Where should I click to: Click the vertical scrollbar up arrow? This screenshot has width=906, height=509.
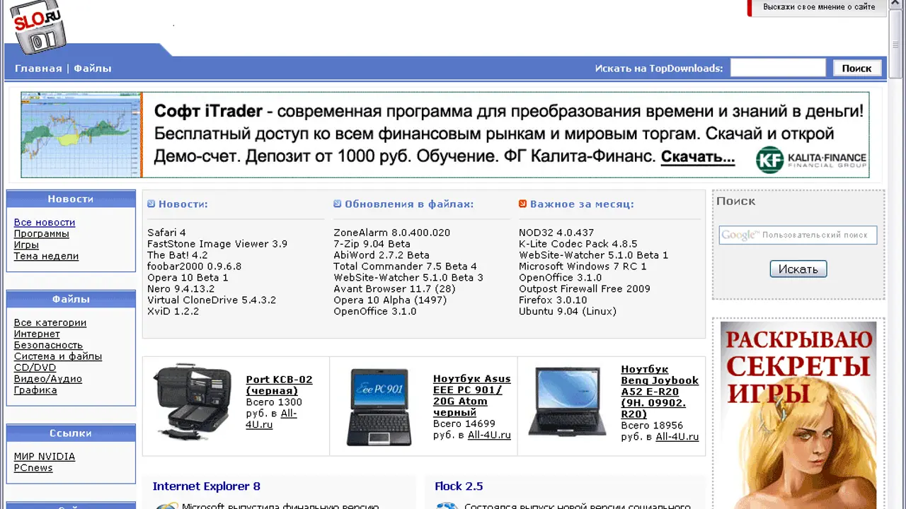896,6
